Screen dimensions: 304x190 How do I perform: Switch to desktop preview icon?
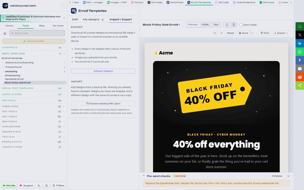coord(227,24)
